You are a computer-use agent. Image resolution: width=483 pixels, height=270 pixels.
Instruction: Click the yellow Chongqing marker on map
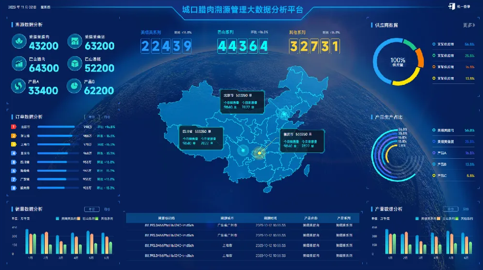(259, 153)
